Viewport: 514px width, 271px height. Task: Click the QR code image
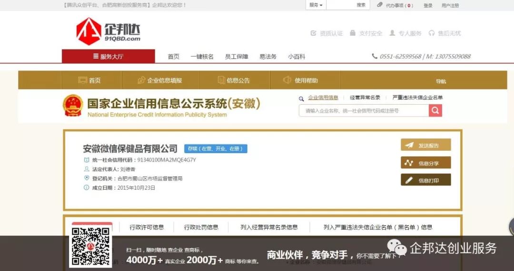(91, 246)
